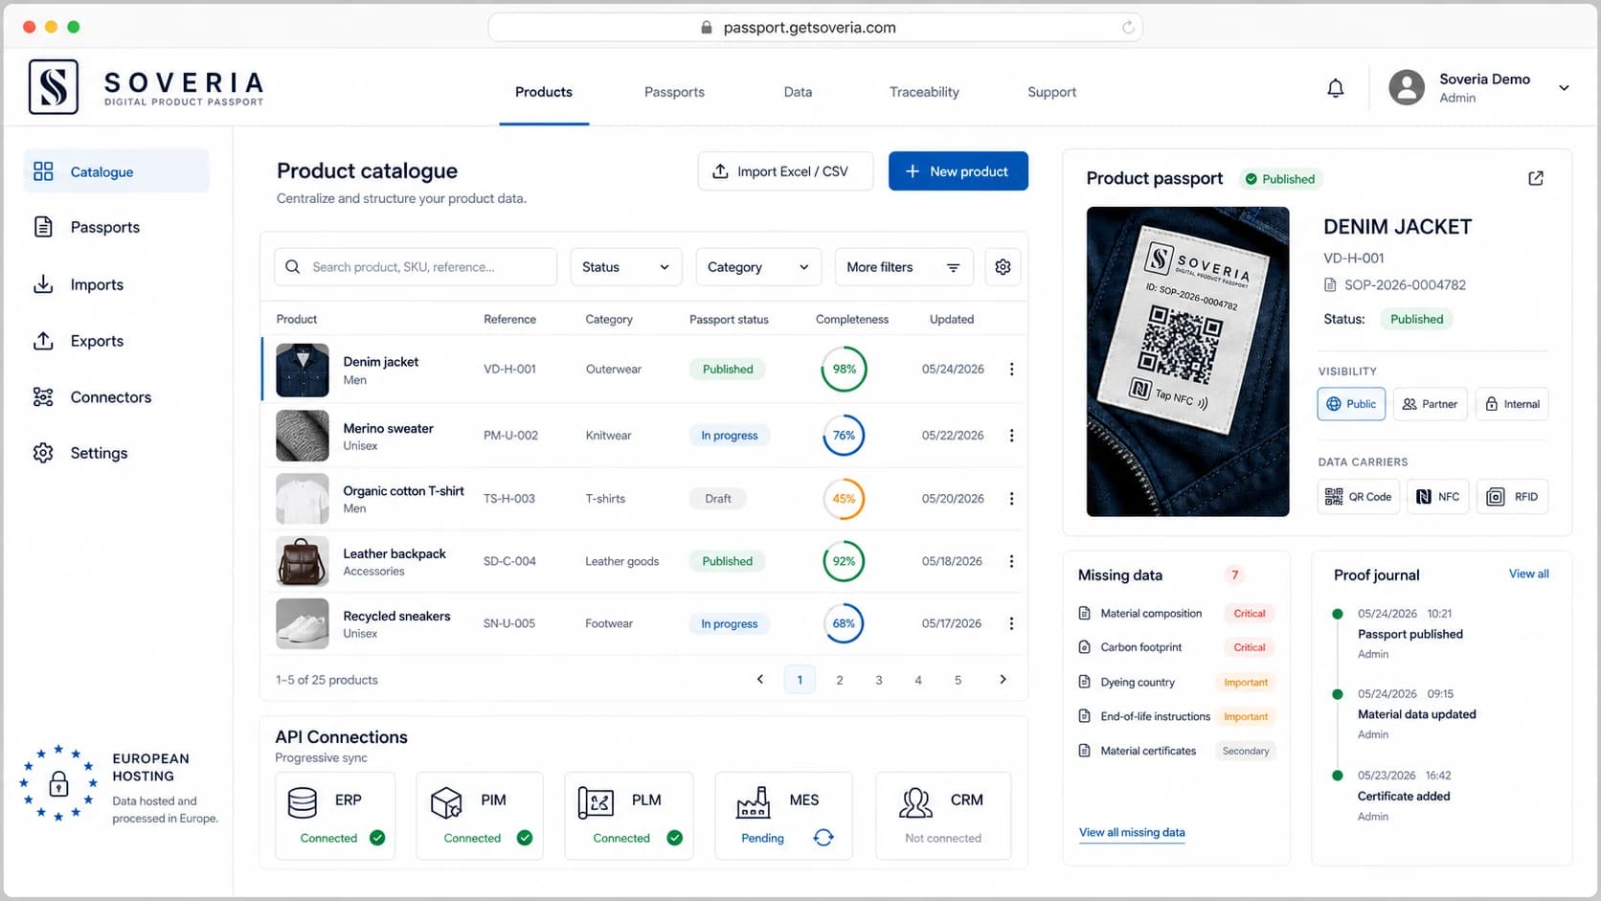Open row menu for Recycled sneakers

[x=1011, y=623]
